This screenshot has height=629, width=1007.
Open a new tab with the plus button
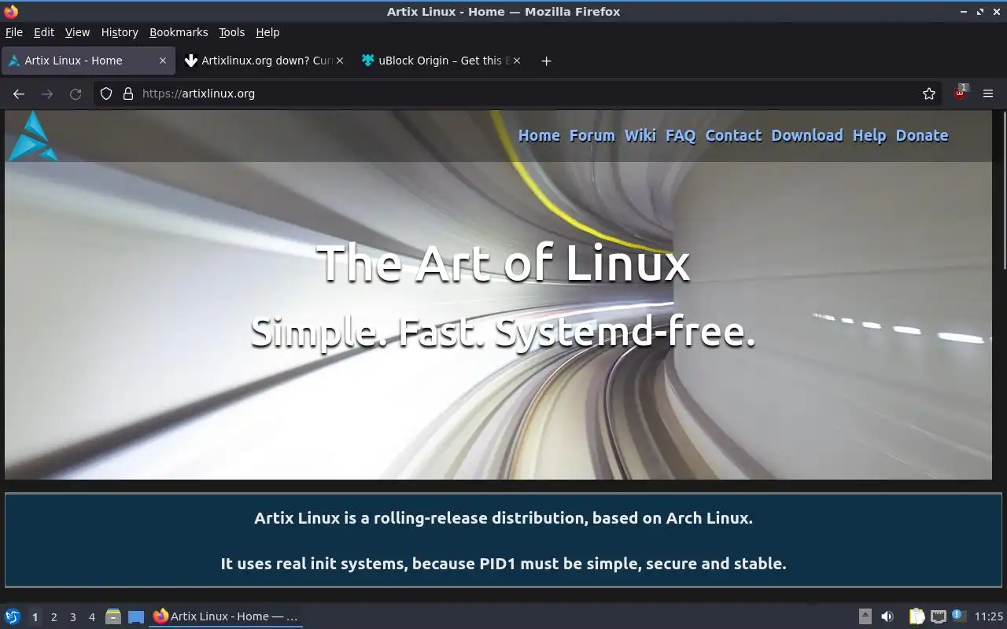click(x=546, y=61)
